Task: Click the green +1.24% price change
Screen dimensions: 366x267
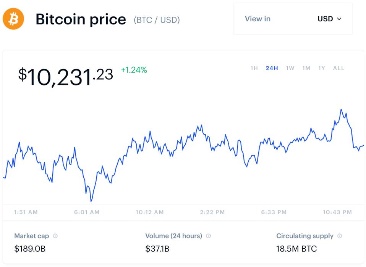Action: tap(134, 70)
